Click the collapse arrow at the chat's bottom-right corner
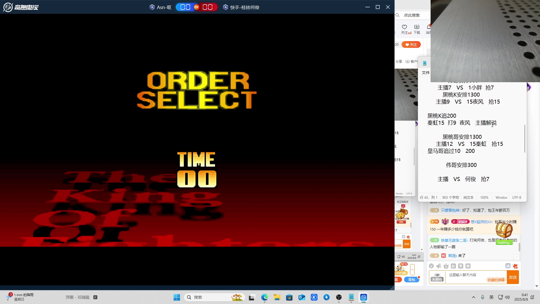This screenshot has width=540, height=304. pos(516,257)
